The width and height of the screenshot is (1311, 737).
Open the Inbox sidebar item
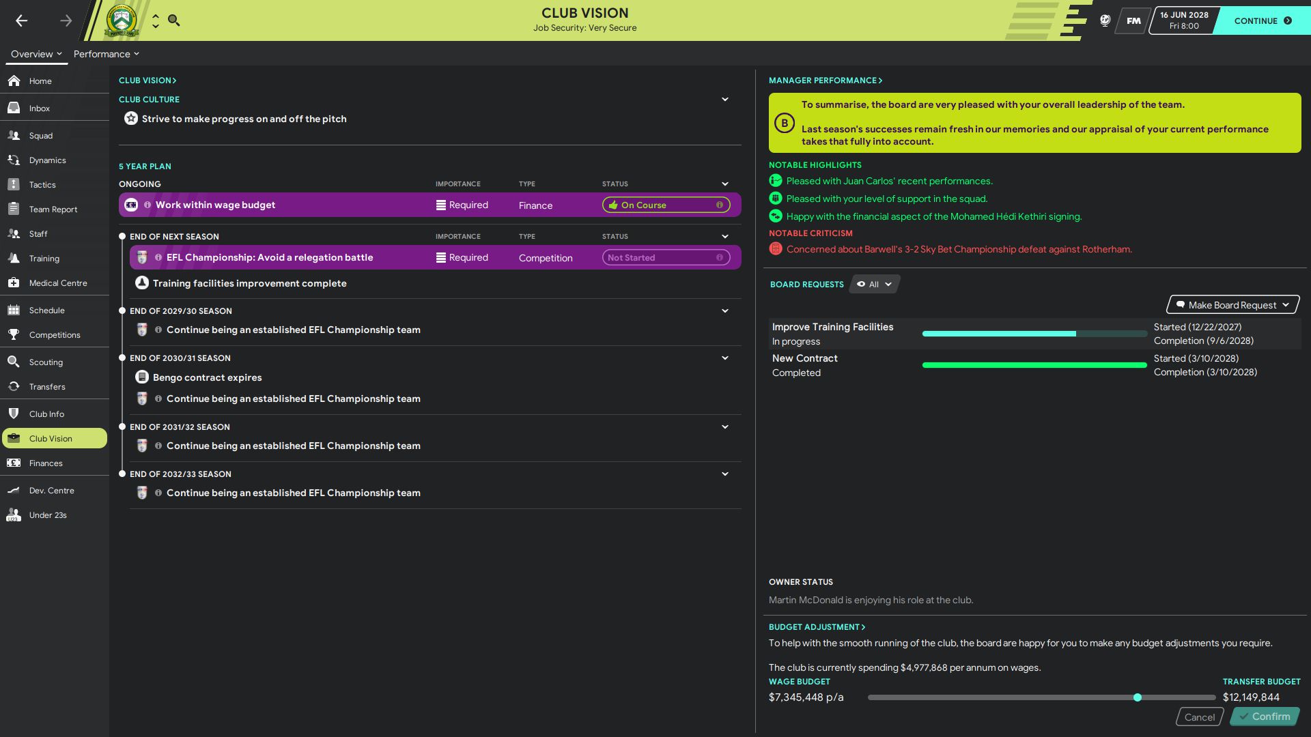55,108
